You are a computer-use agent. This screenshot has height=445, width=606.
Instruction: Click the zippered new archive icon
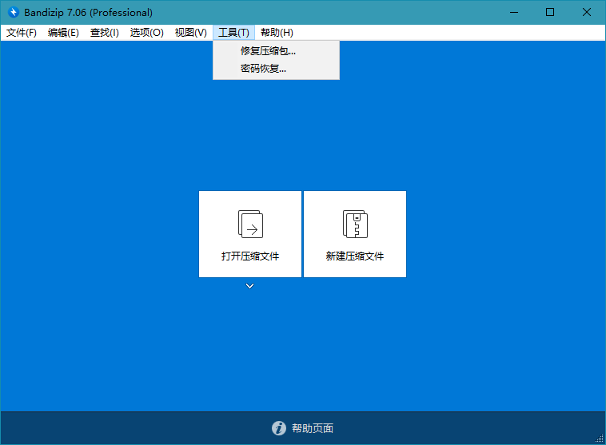click(355, 224)
